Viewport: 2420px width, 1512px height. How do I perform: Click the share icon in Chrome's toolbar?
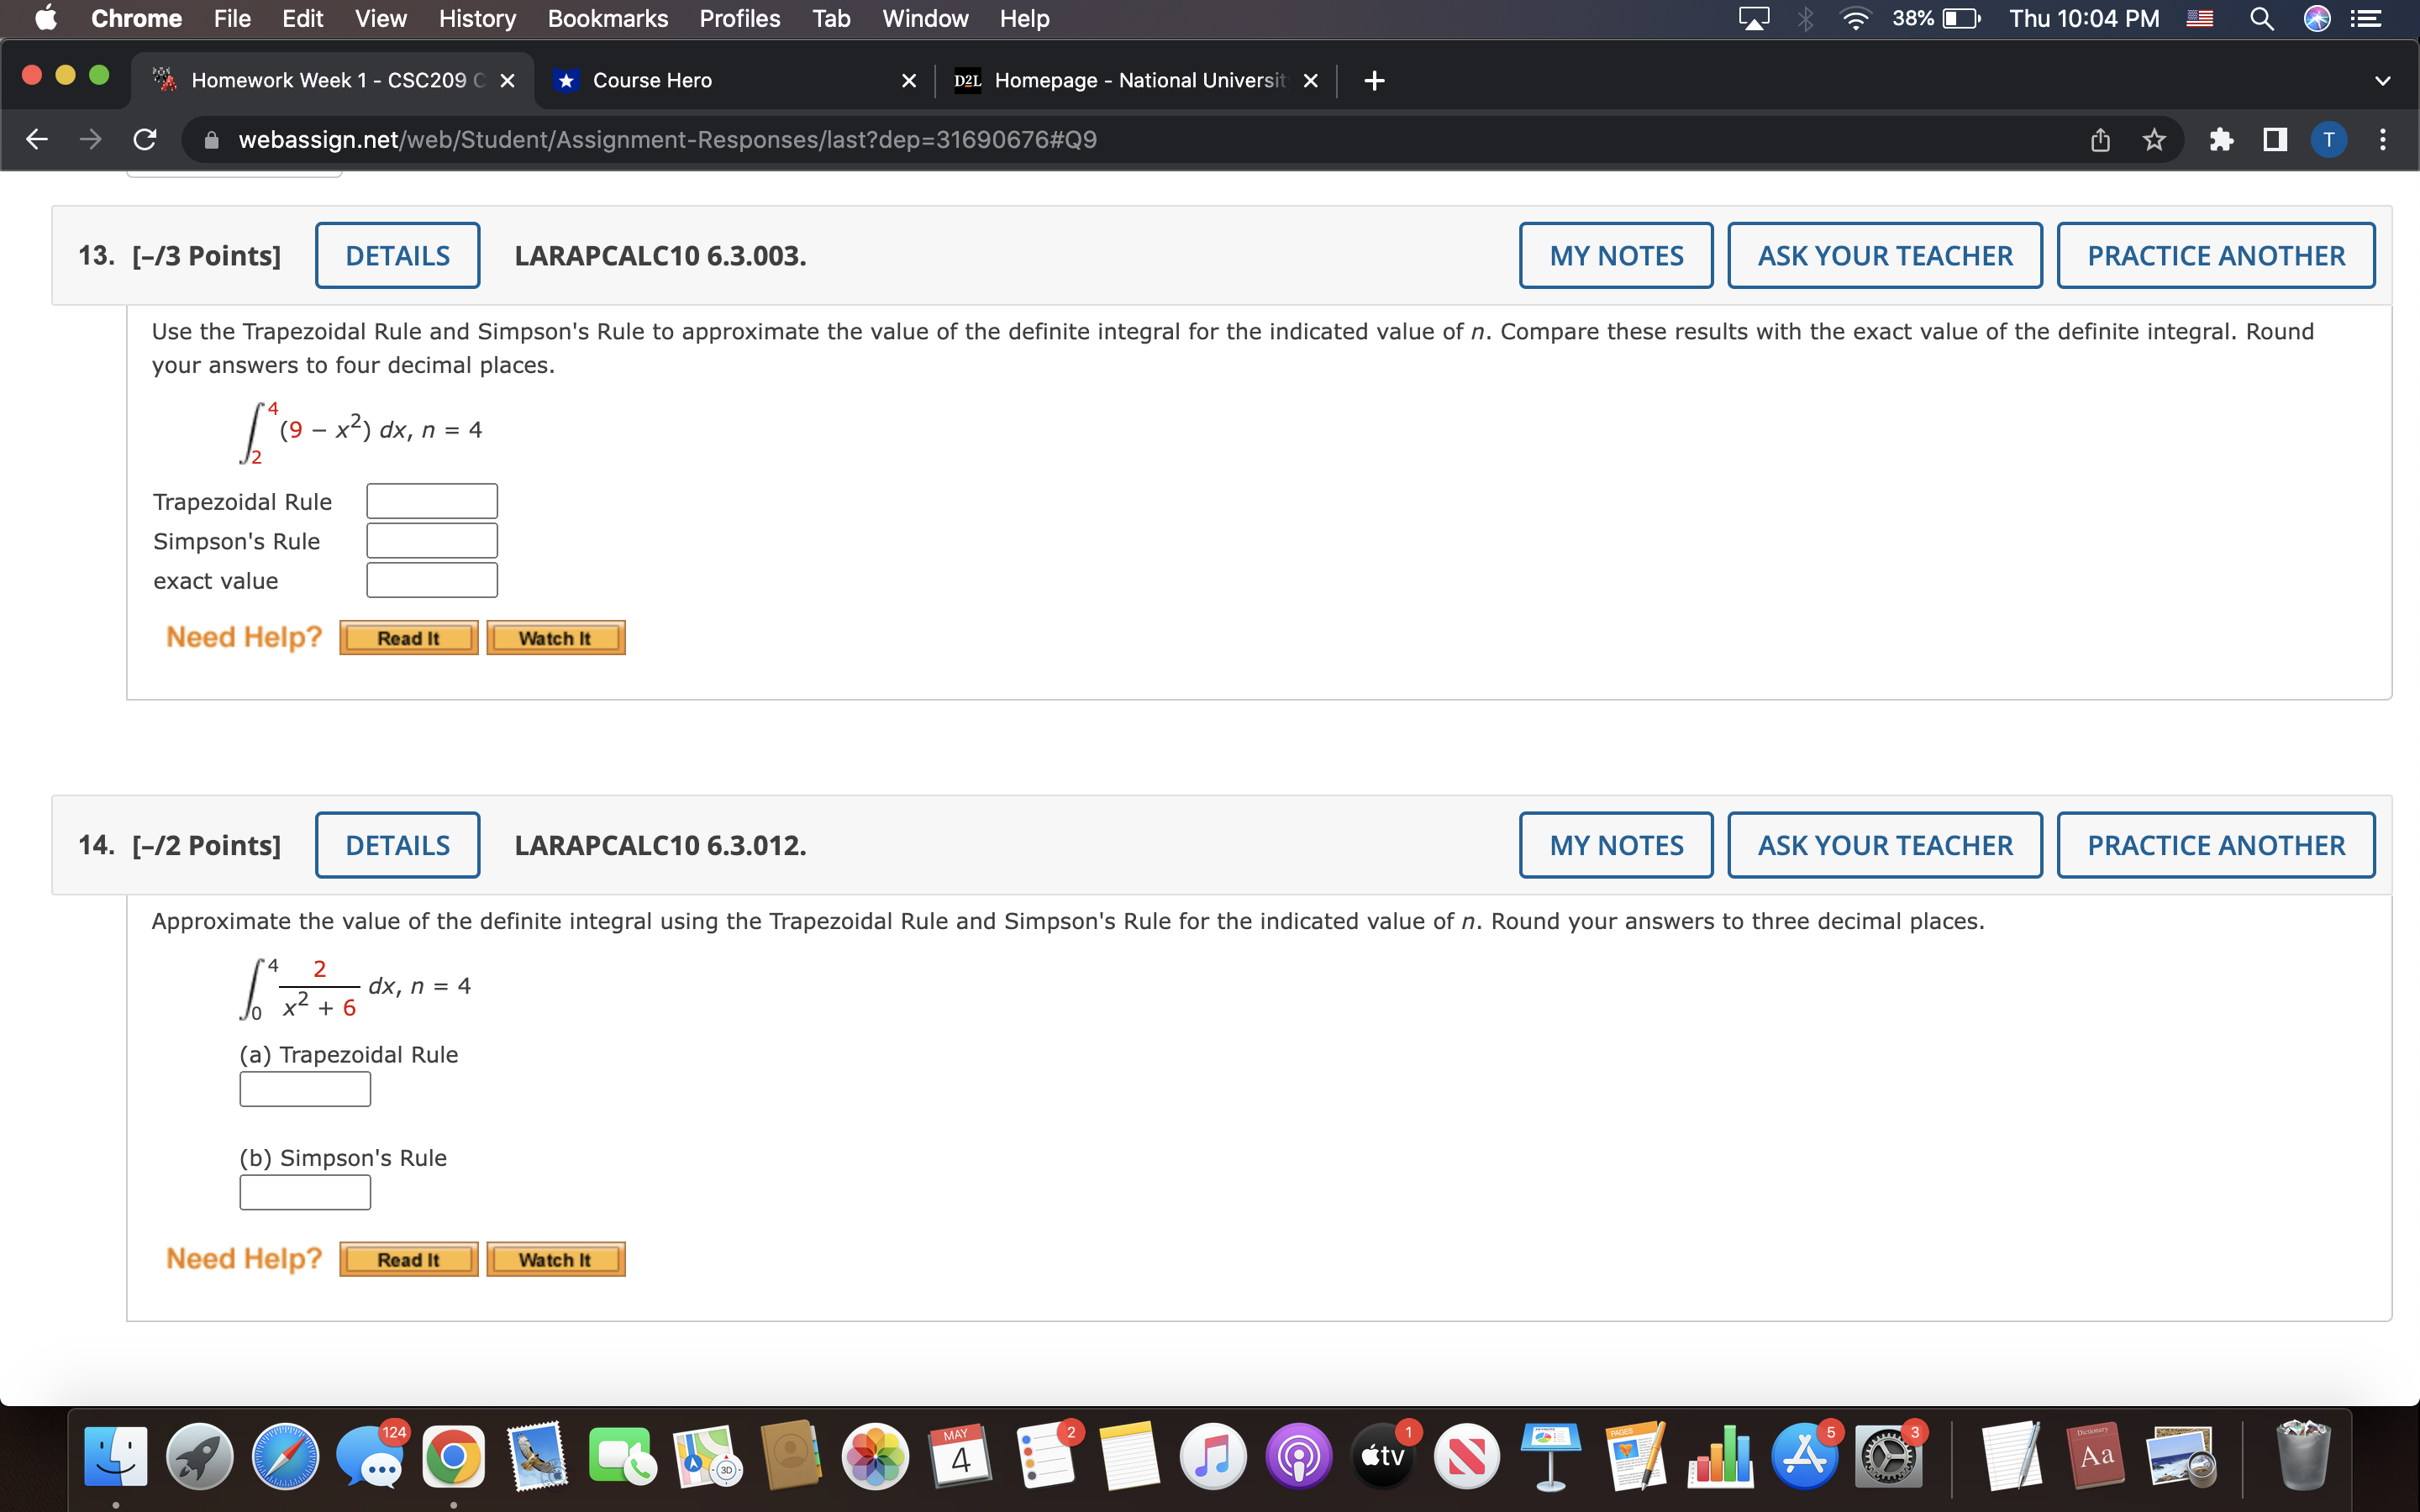click(x=2099, y=139)
